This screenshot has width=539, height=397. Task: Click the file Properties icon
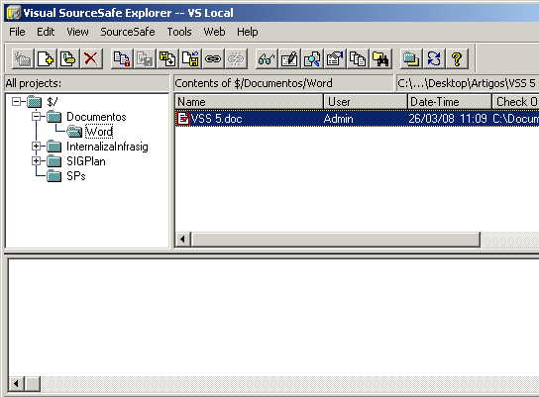point(335,58)
